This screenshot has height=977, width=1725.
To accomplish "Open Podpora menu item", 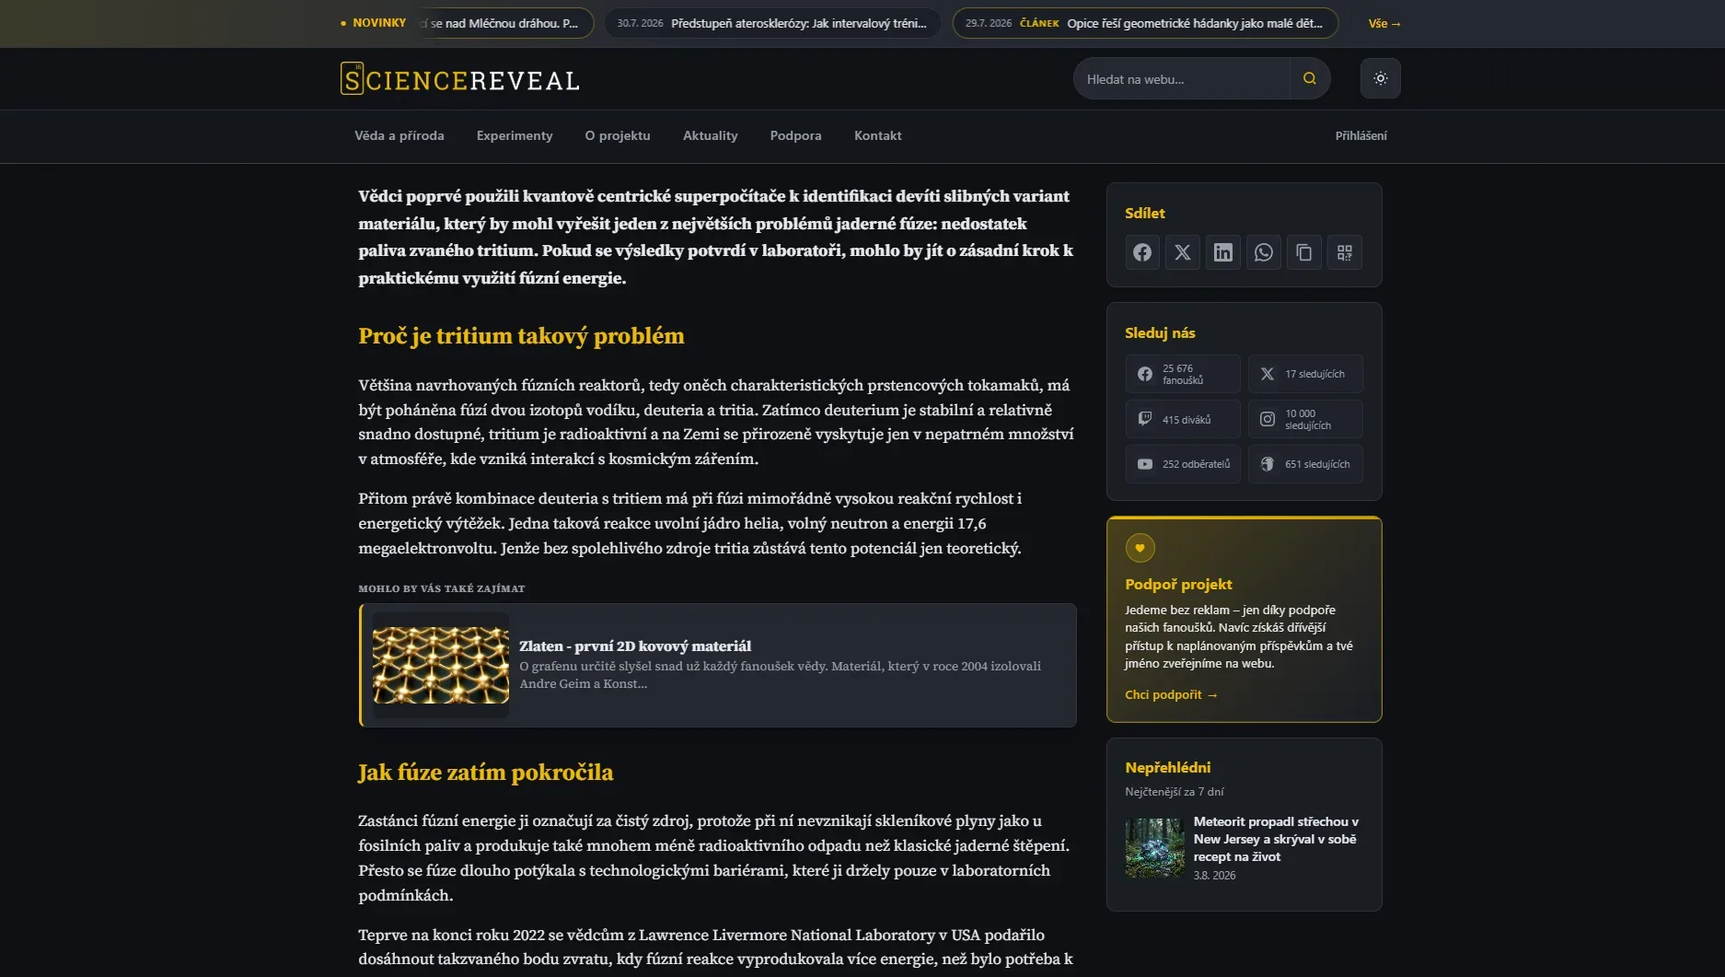I will tap(795, 135).
